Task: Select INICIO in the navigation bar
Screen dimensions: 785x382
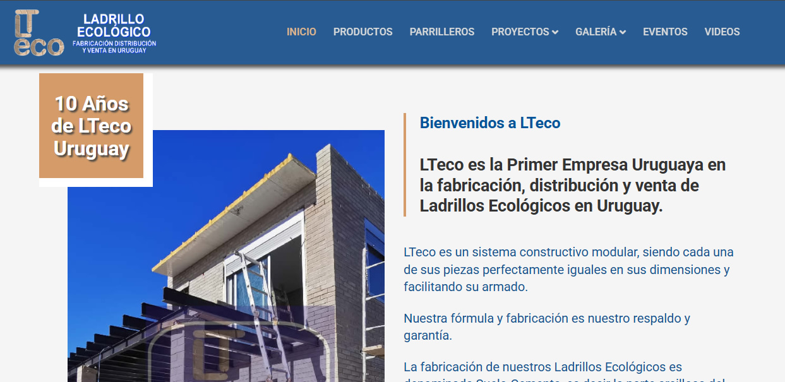Action: (301, 32)
